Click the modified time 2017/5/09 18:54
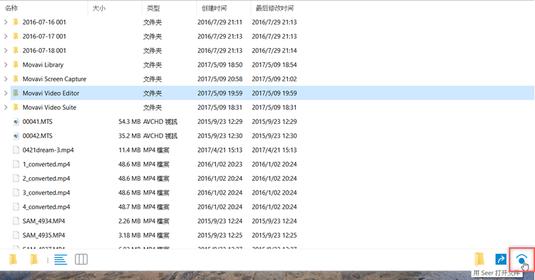Screen dimensions: 535x280 (275, 65)
